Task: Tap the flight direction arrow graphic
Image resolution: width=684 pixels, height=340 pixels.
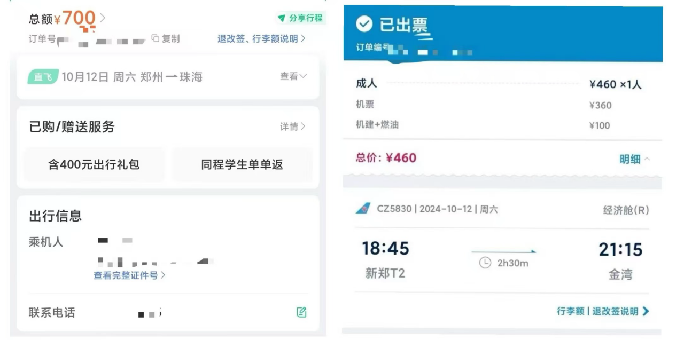Action: [x=503, y=251]
